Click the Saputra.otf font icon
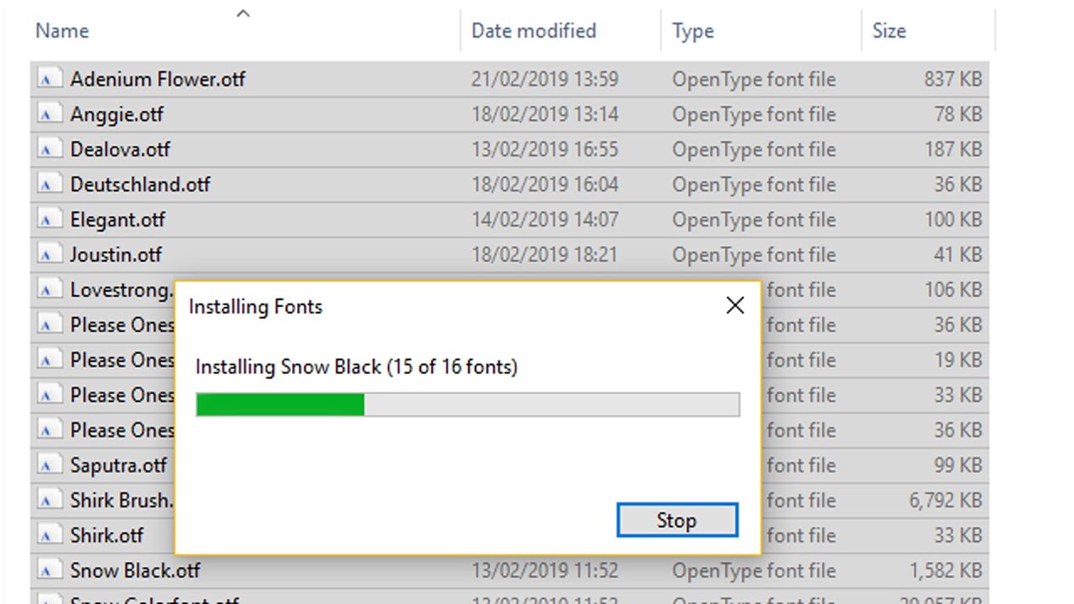The height and width of the screenshot is (604, 1074). click(50, 466)
